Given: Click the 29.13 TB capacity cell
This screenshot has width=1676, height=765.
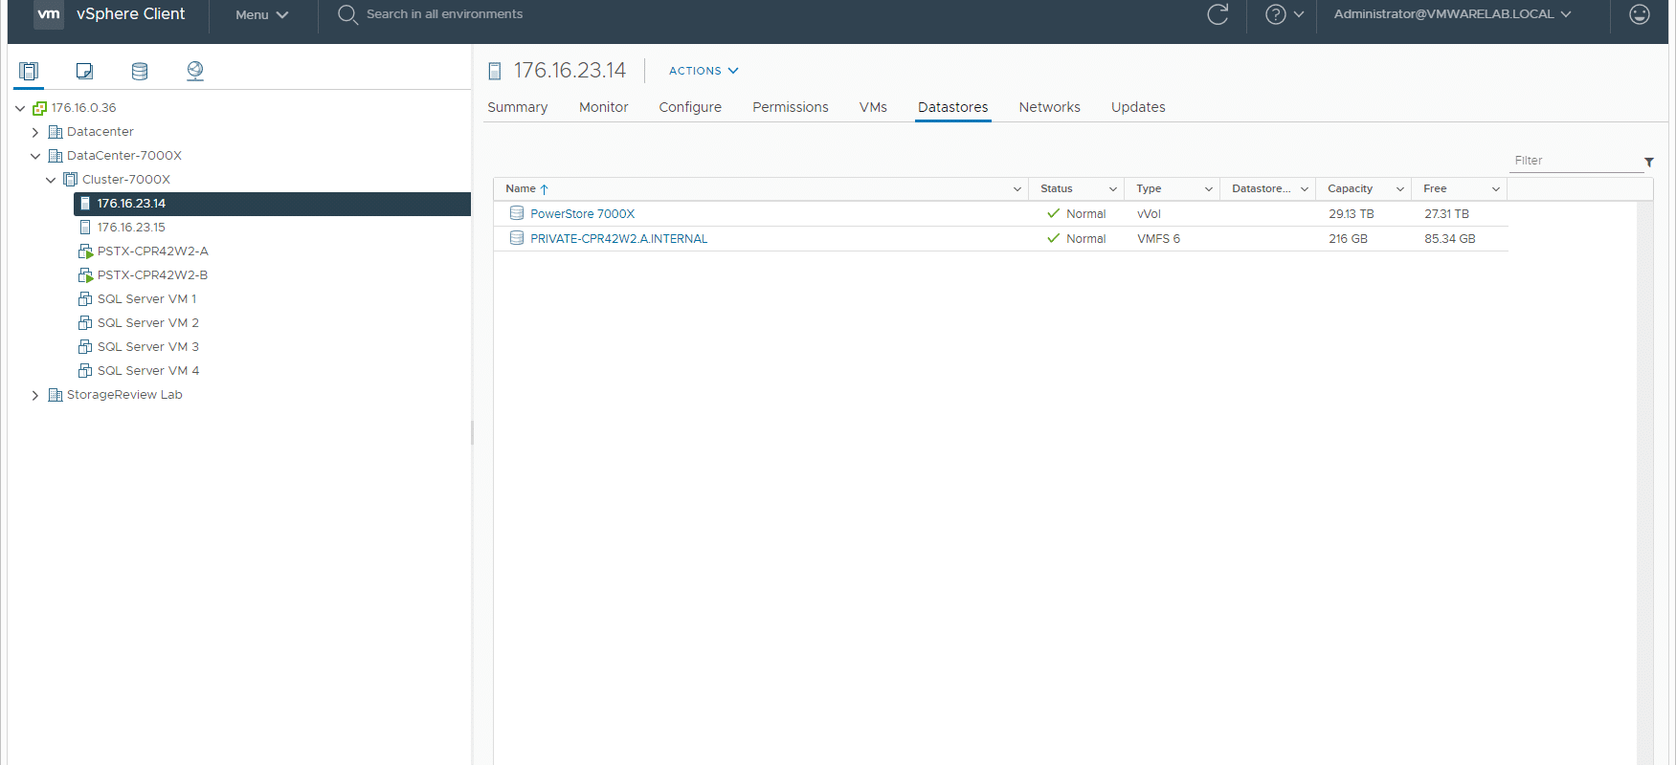Looking at the screenshot, I should (x=1351, y=214).
